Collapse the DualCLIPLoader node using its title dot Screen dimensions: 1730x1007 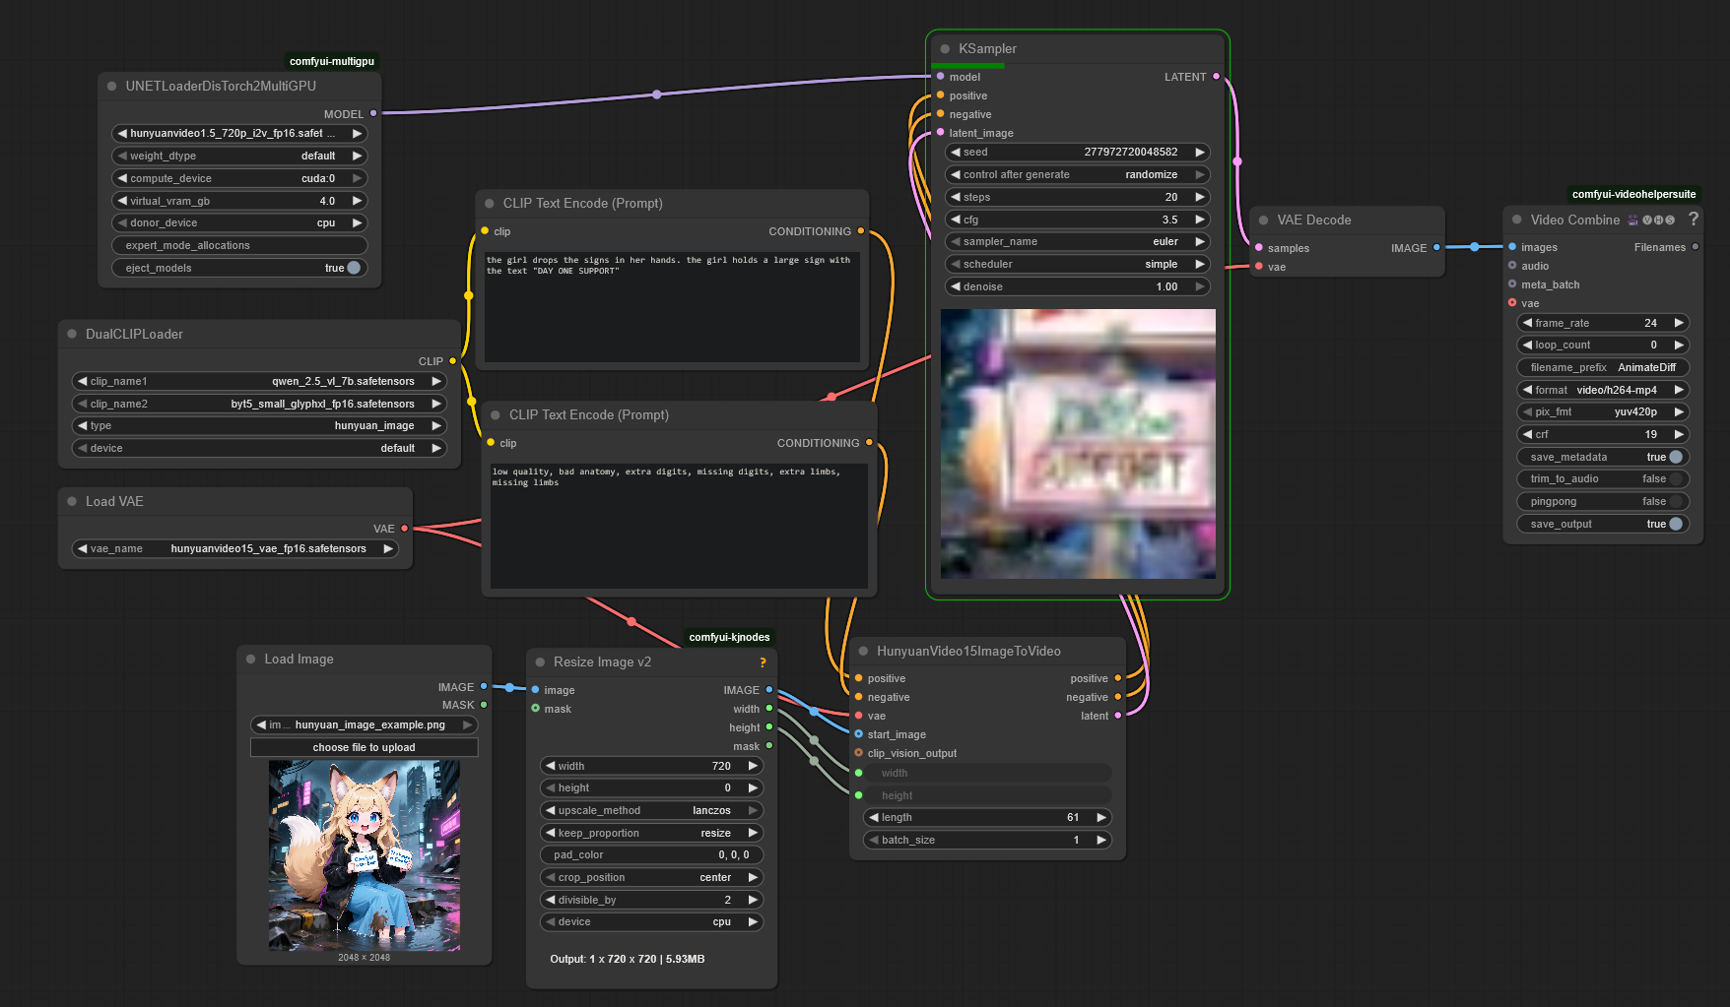[72, 334]
